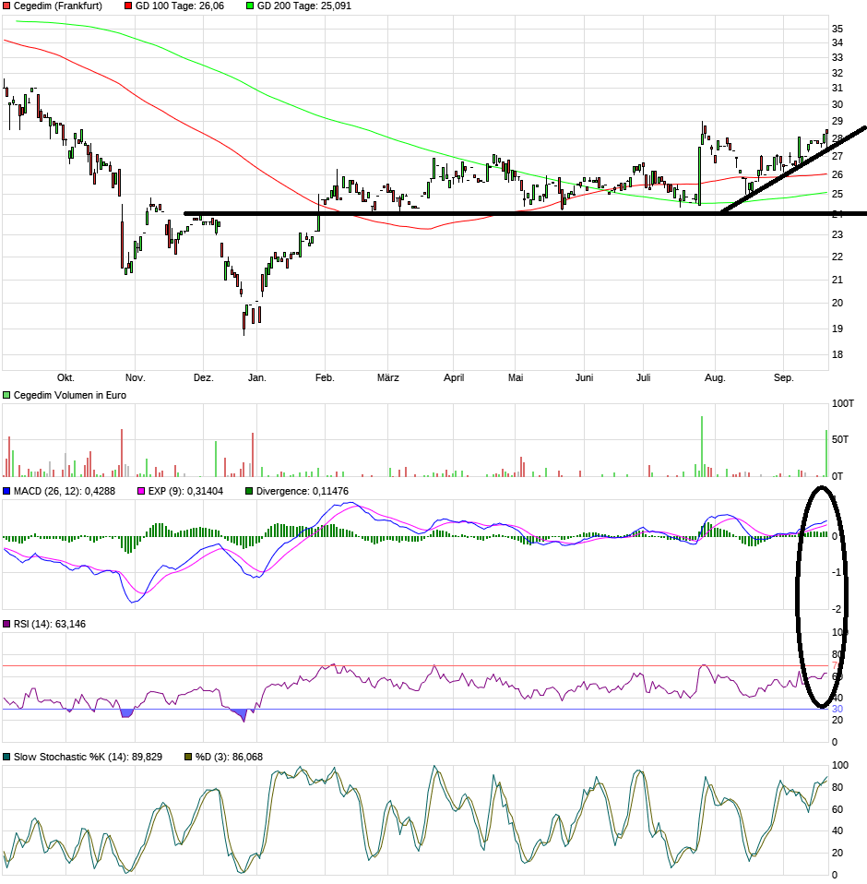
Task: Click the volume axis label 50T
Action: [840, 440]
